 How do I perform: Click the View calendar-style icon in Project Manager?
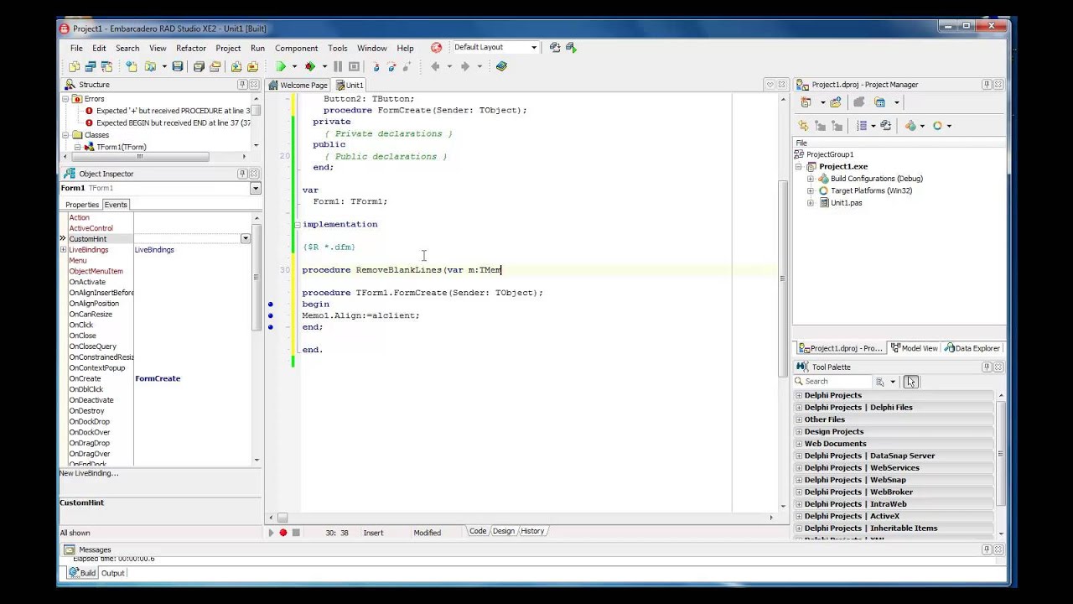pyautogui.click(x=879, y=102)
